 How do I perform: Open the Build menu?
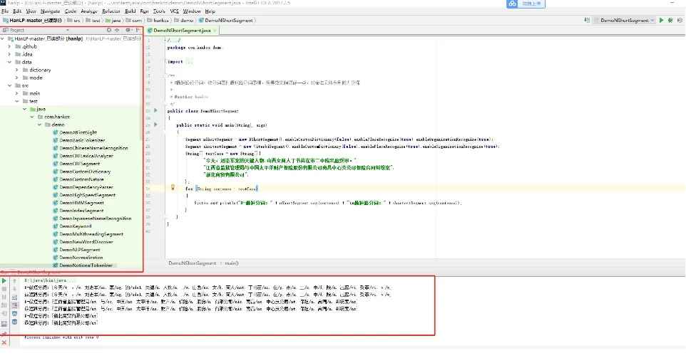[x=130, y=11]
